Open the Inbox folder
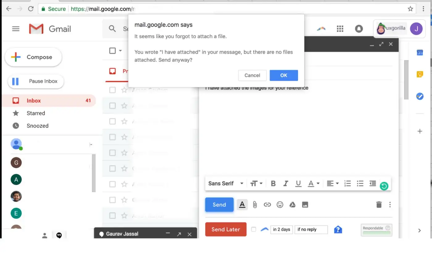The height and width of the screenshot is (269, 432). click(49, 101)
